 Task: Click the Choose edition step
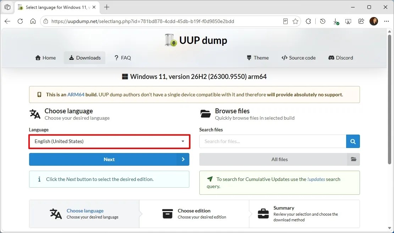[x=194, y=214]
